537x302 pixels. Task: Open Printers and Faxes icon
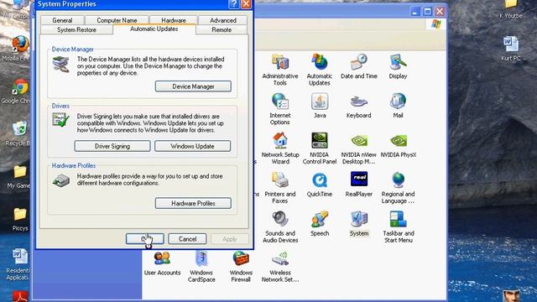(279, 188)
